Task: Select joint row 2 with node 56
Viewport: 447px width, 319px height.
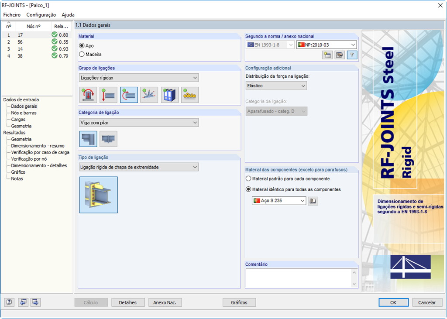Action: click(x=37, y=42)
